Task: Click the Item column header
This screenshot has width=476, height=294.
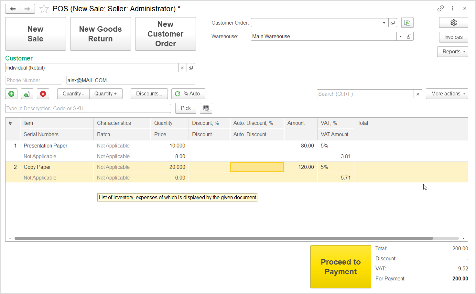Action: pyautogui.click(x=57, y=123)
